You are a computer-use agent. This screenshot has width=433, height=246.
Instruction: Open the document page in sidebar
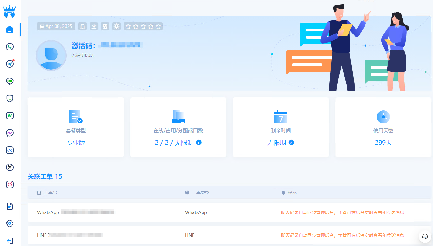pos(10,206)
